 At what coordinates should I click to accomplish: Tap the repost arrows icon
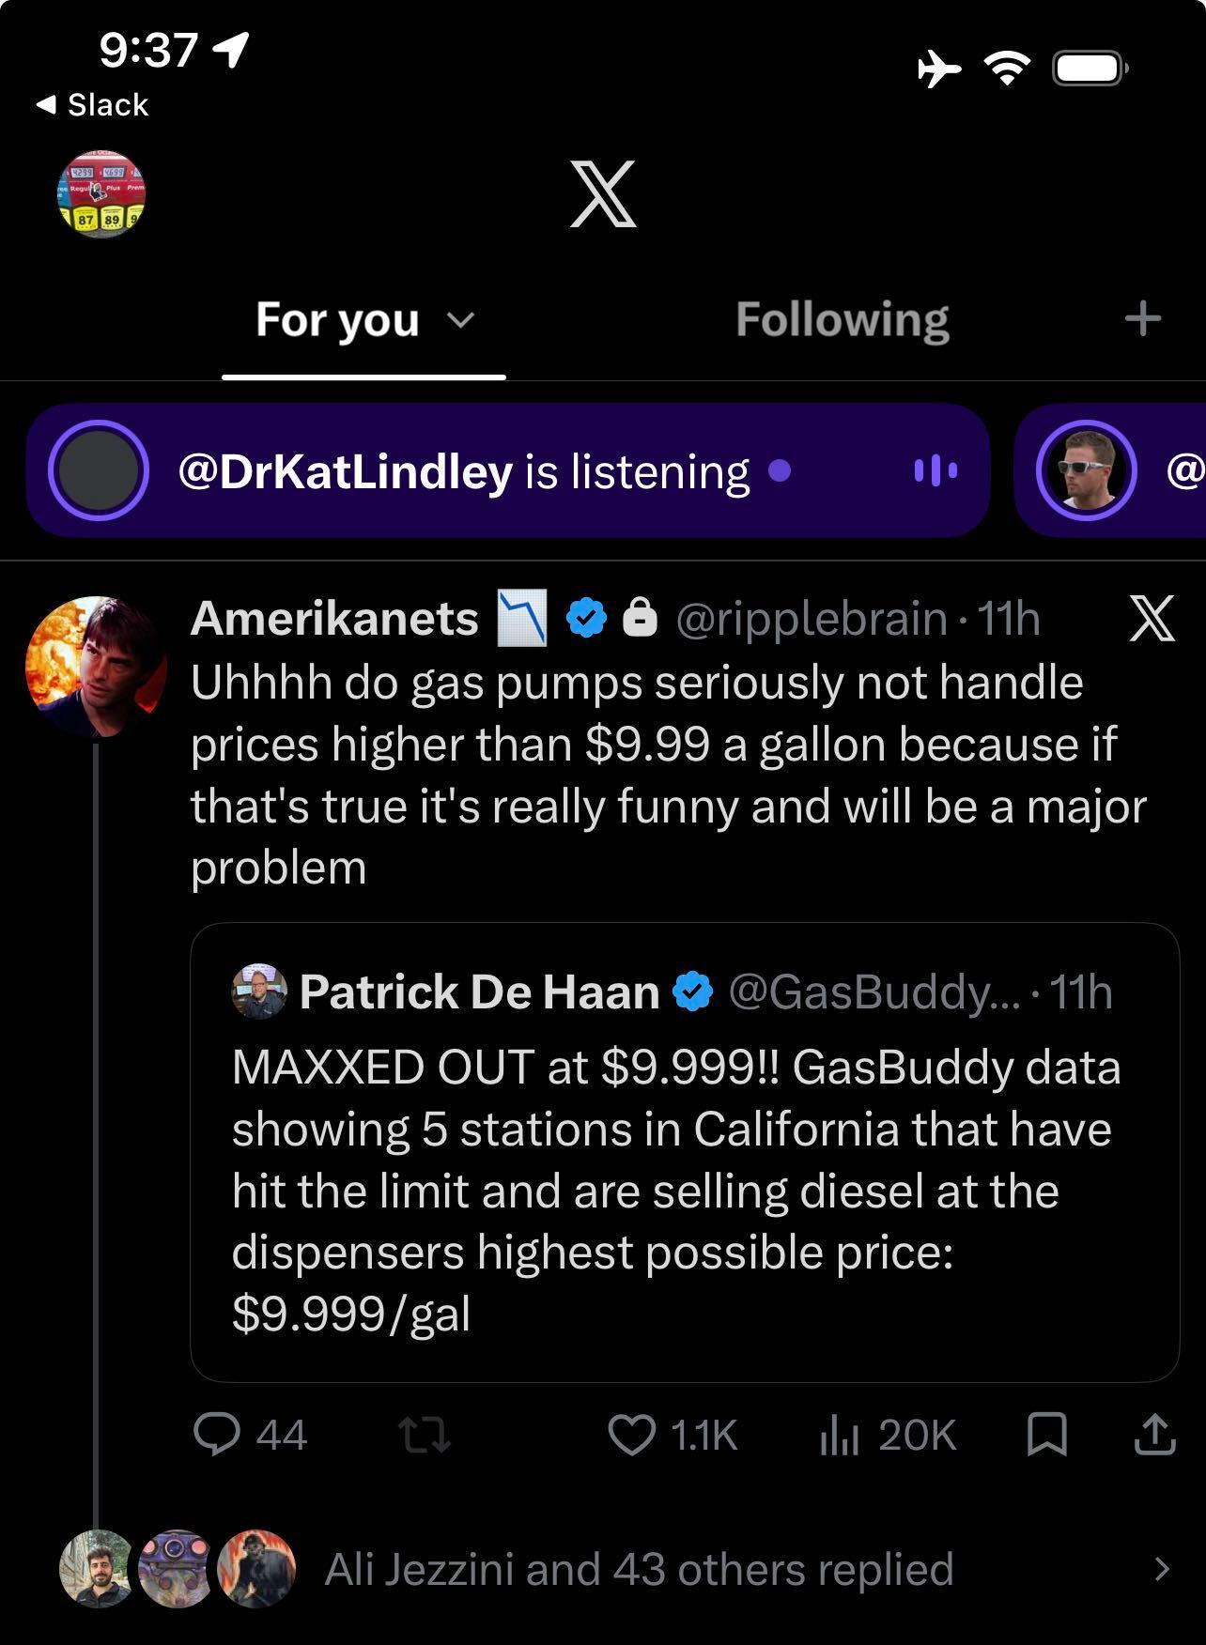tap(425, 1436)
